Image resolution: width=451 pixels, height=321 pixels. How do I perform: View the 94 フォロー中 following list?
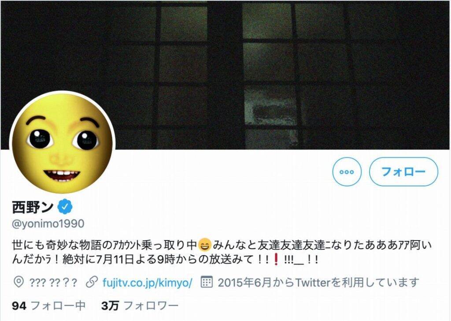pos(48,306)
